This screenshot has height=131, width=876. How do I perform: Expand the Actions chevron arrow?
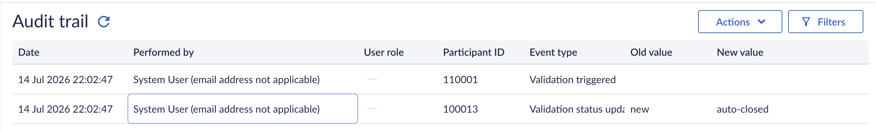[x=761, y=22]
